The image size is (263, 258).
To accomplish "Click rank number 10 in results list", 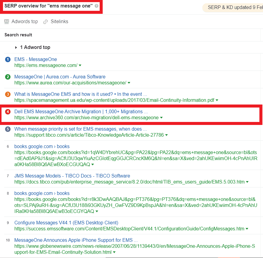I will pos(8,240).
